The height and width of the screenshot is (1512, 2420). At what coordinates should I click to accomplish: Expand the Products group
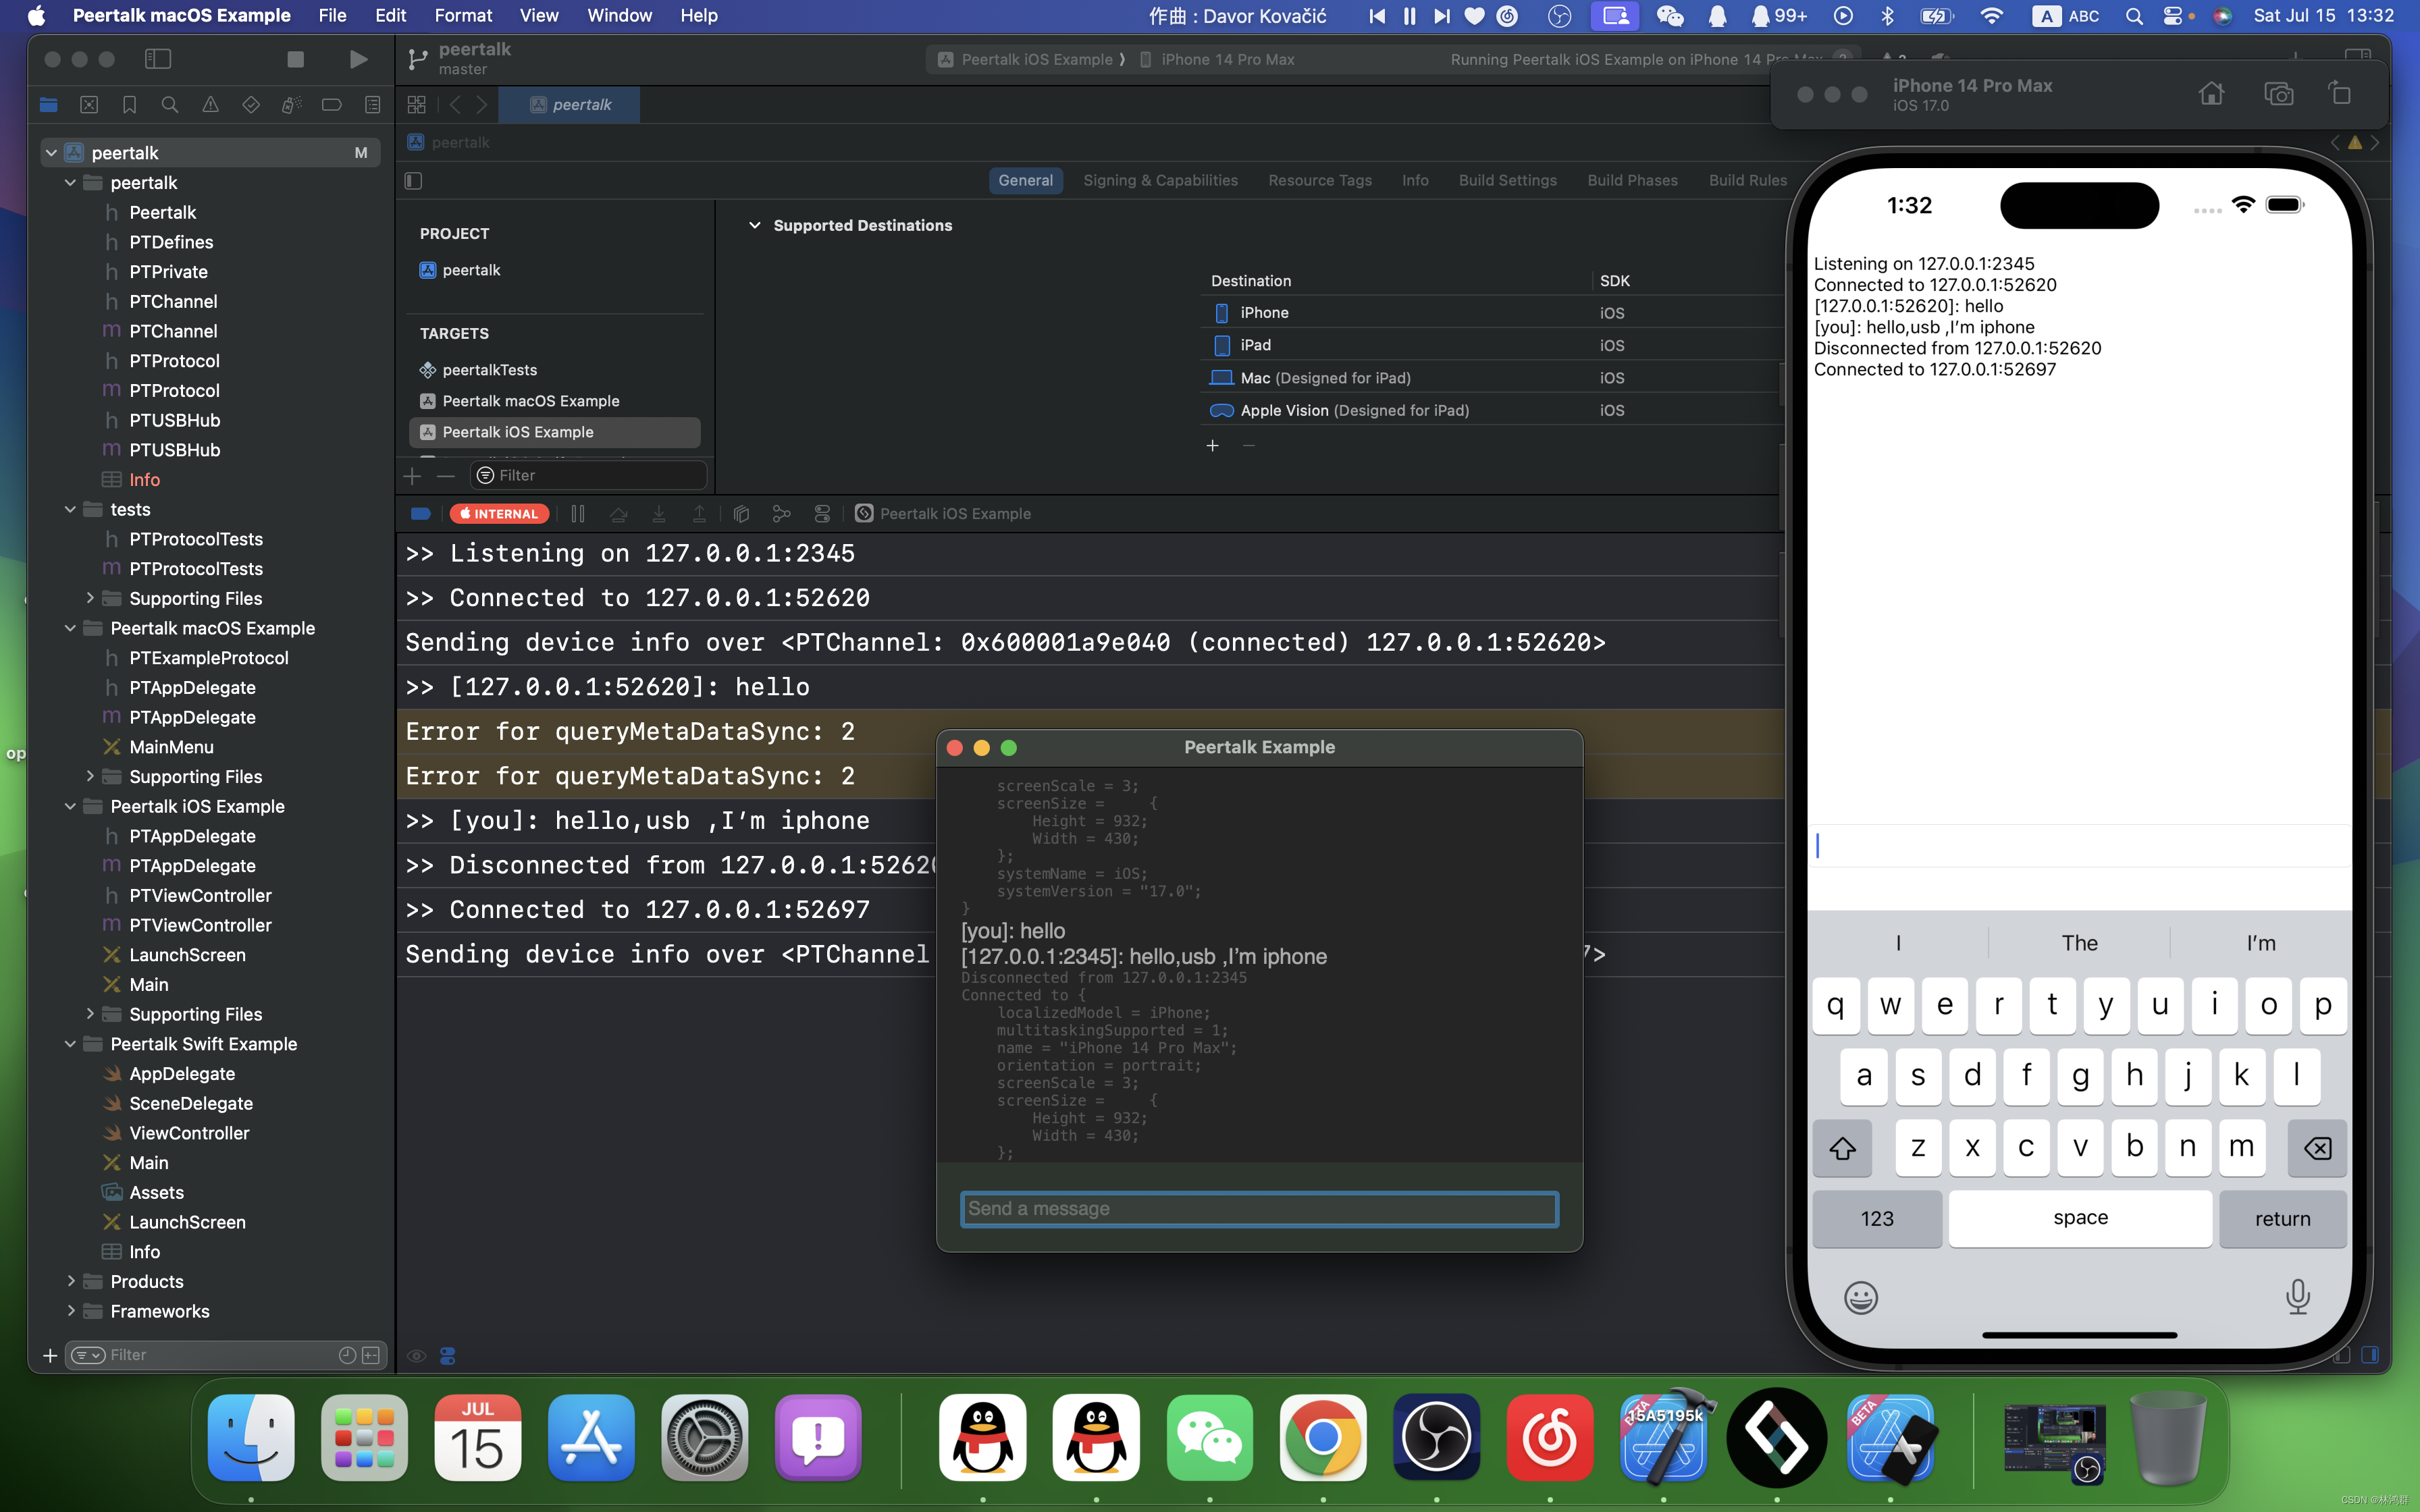[70, 1281]
